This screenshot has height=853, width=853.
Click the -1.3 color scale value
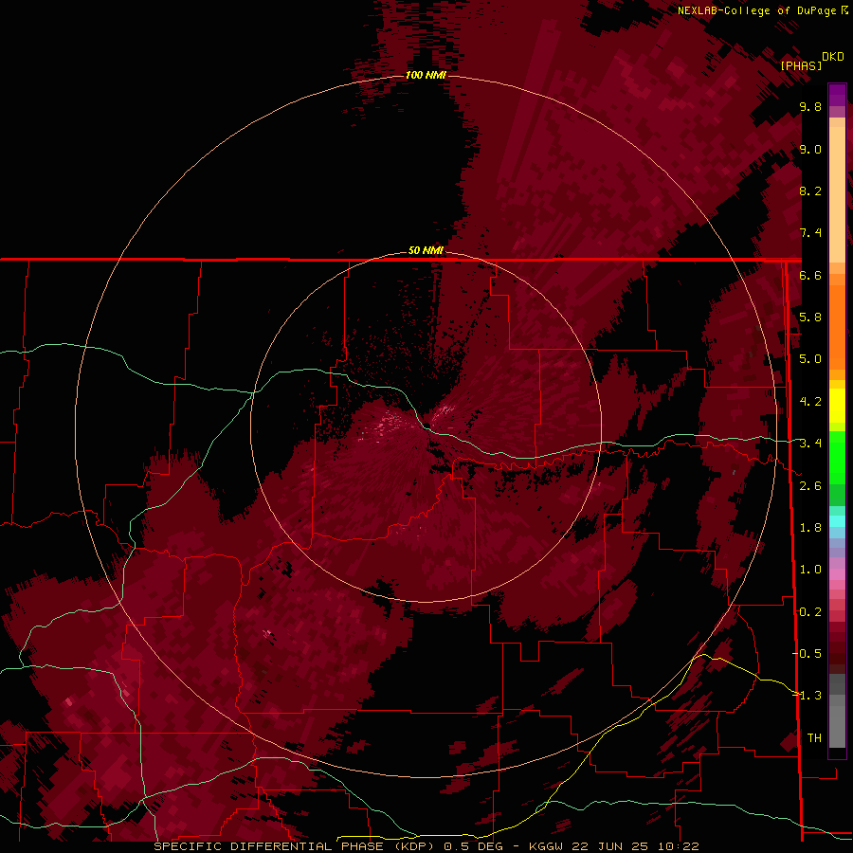point(807,696)
